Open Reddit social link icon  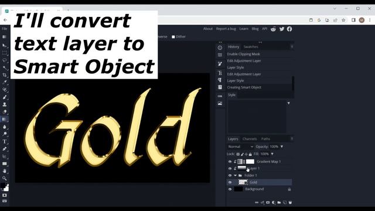coord(273,29)
